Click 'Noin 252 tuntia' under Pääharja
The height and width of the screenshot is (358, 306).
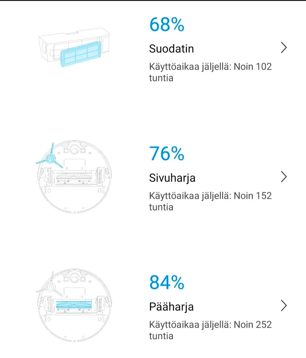point(210,330)
